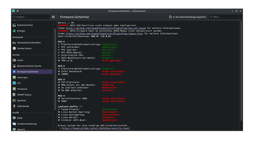
Task: Click the Laufzeit-Suffix heading
Action: (70, 107)
